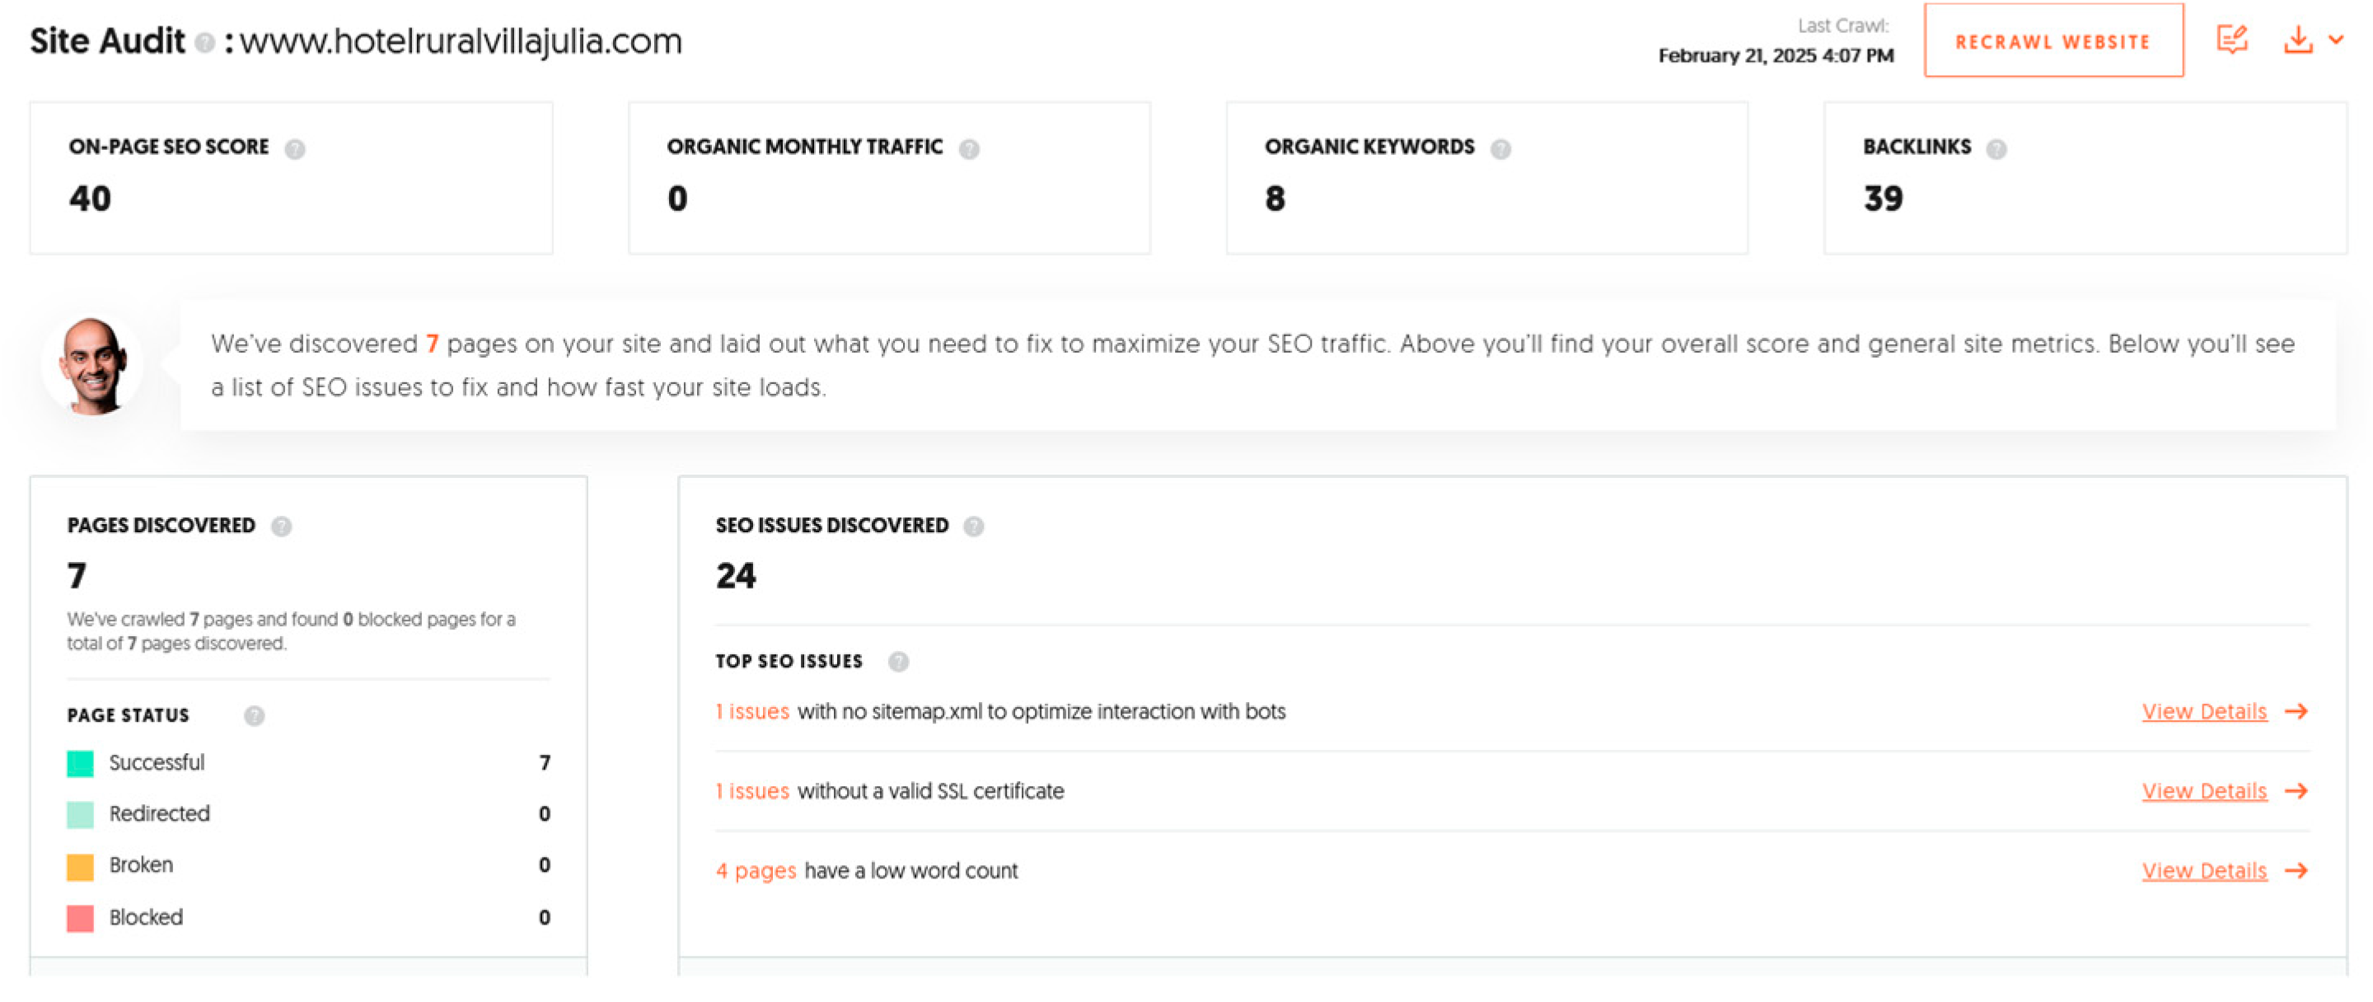
Task: Click '1 issues' link for sitemap.xml
Action: click(x=751, y=711)
